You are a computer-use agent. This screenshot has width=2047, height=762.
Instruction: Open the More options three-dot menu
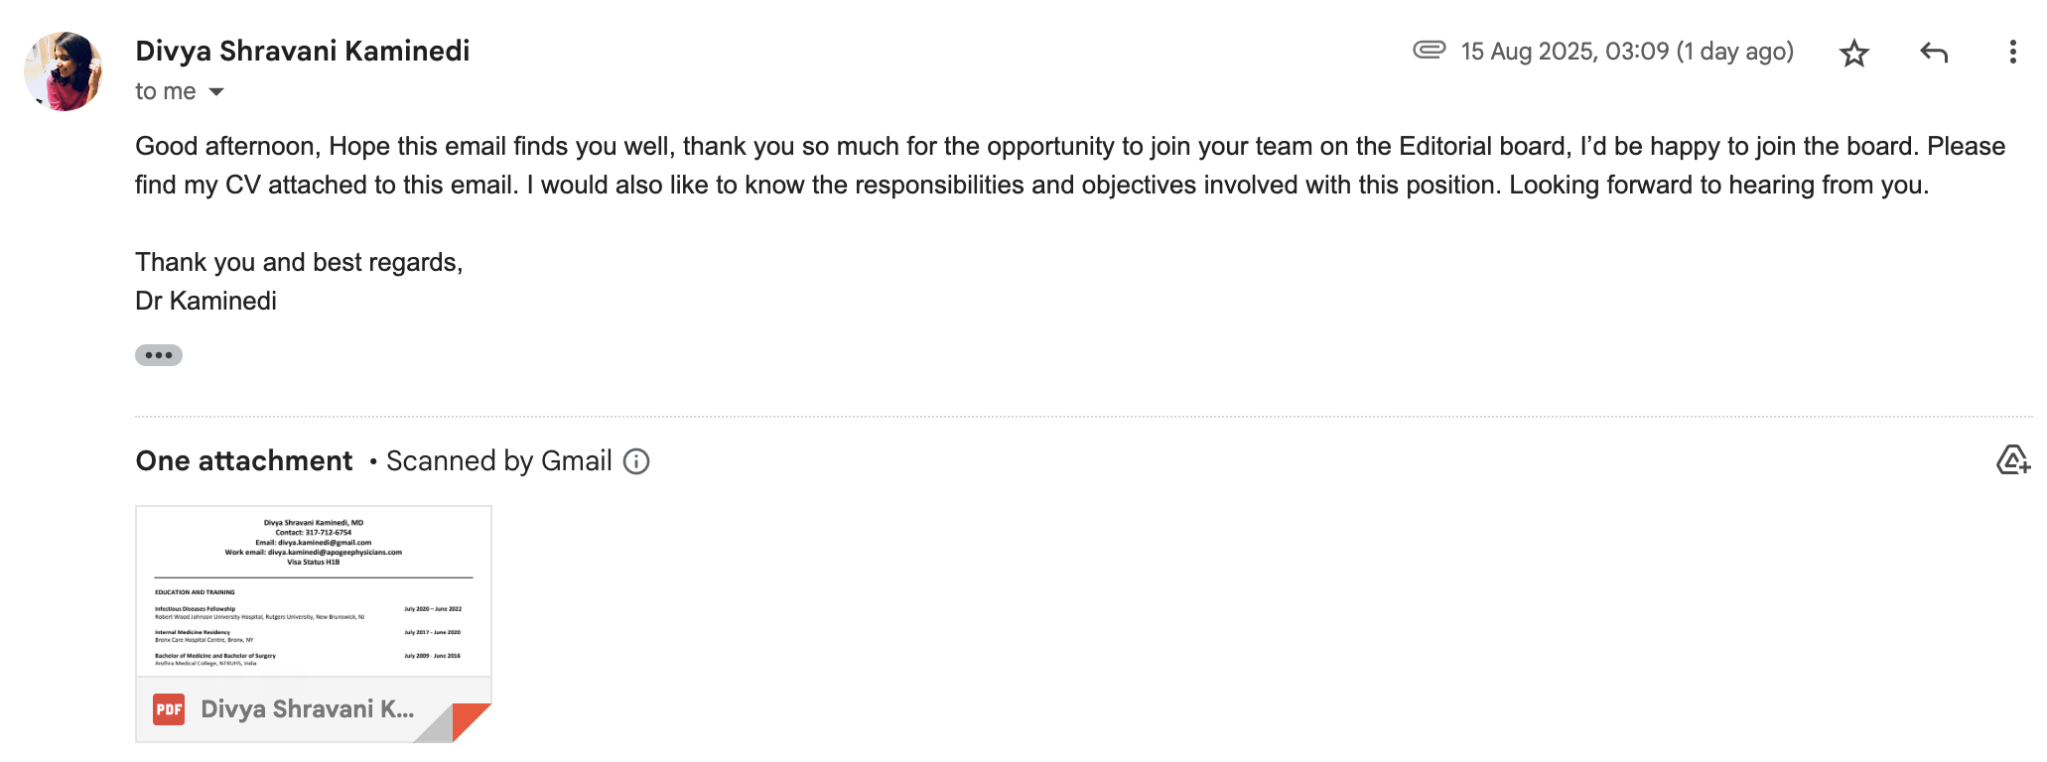(x=2012, y=53)
